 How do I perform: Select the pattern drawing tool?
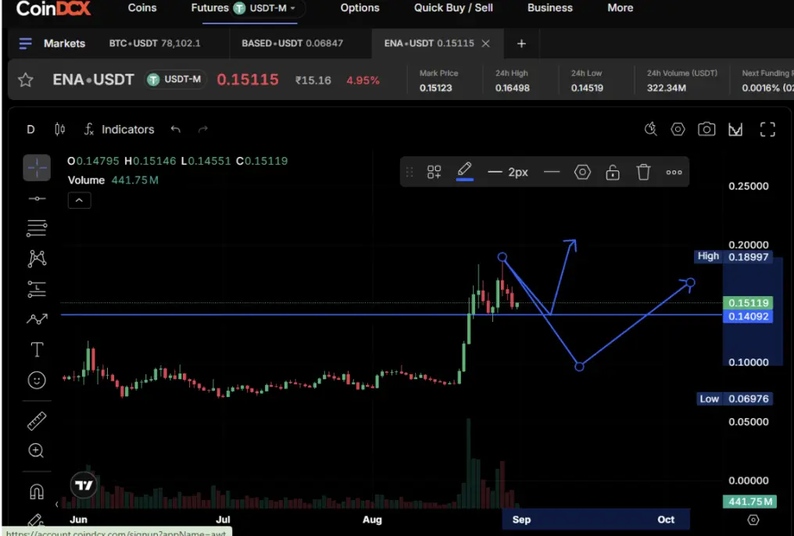click(37, 259)
